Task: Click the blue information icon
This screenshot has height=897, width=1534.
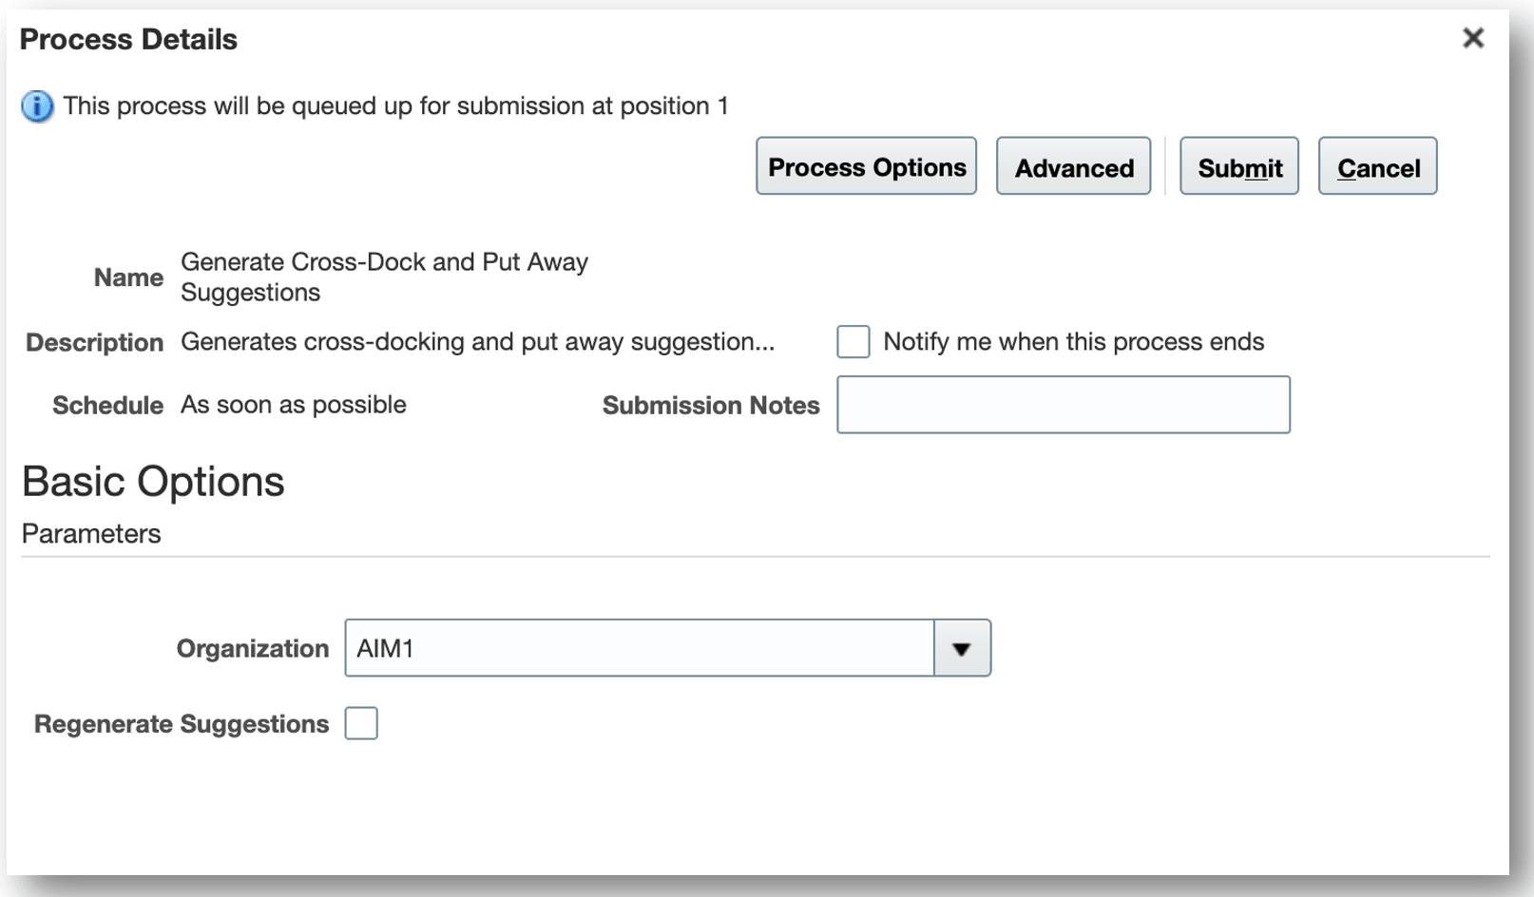Action: 37,106
